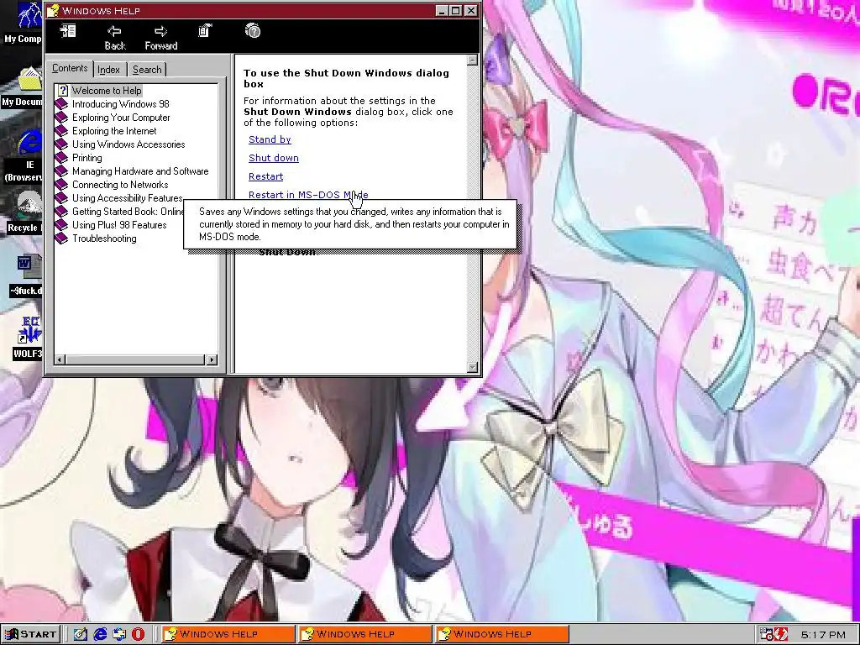Select the Welcome to Help topic
The width and height of the screenshot is (860, 645).
[x=107, y=91]
